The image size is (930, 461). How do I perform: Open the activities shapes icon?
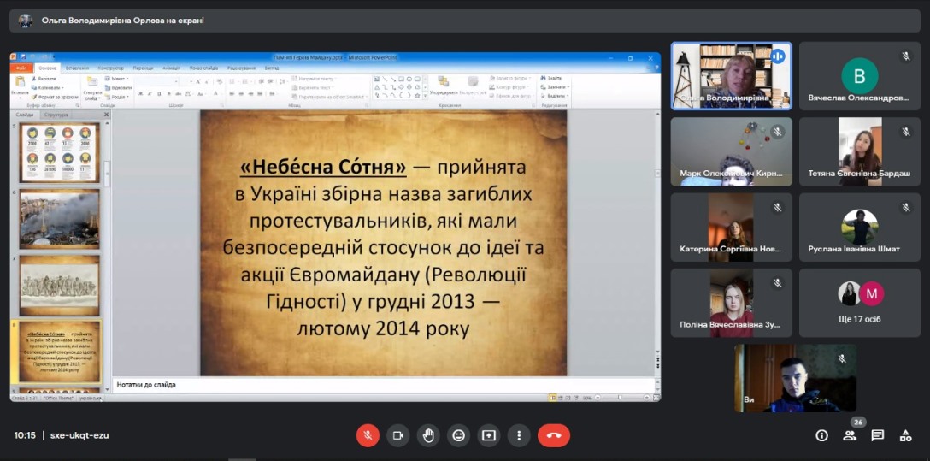(x=905, y=435)
